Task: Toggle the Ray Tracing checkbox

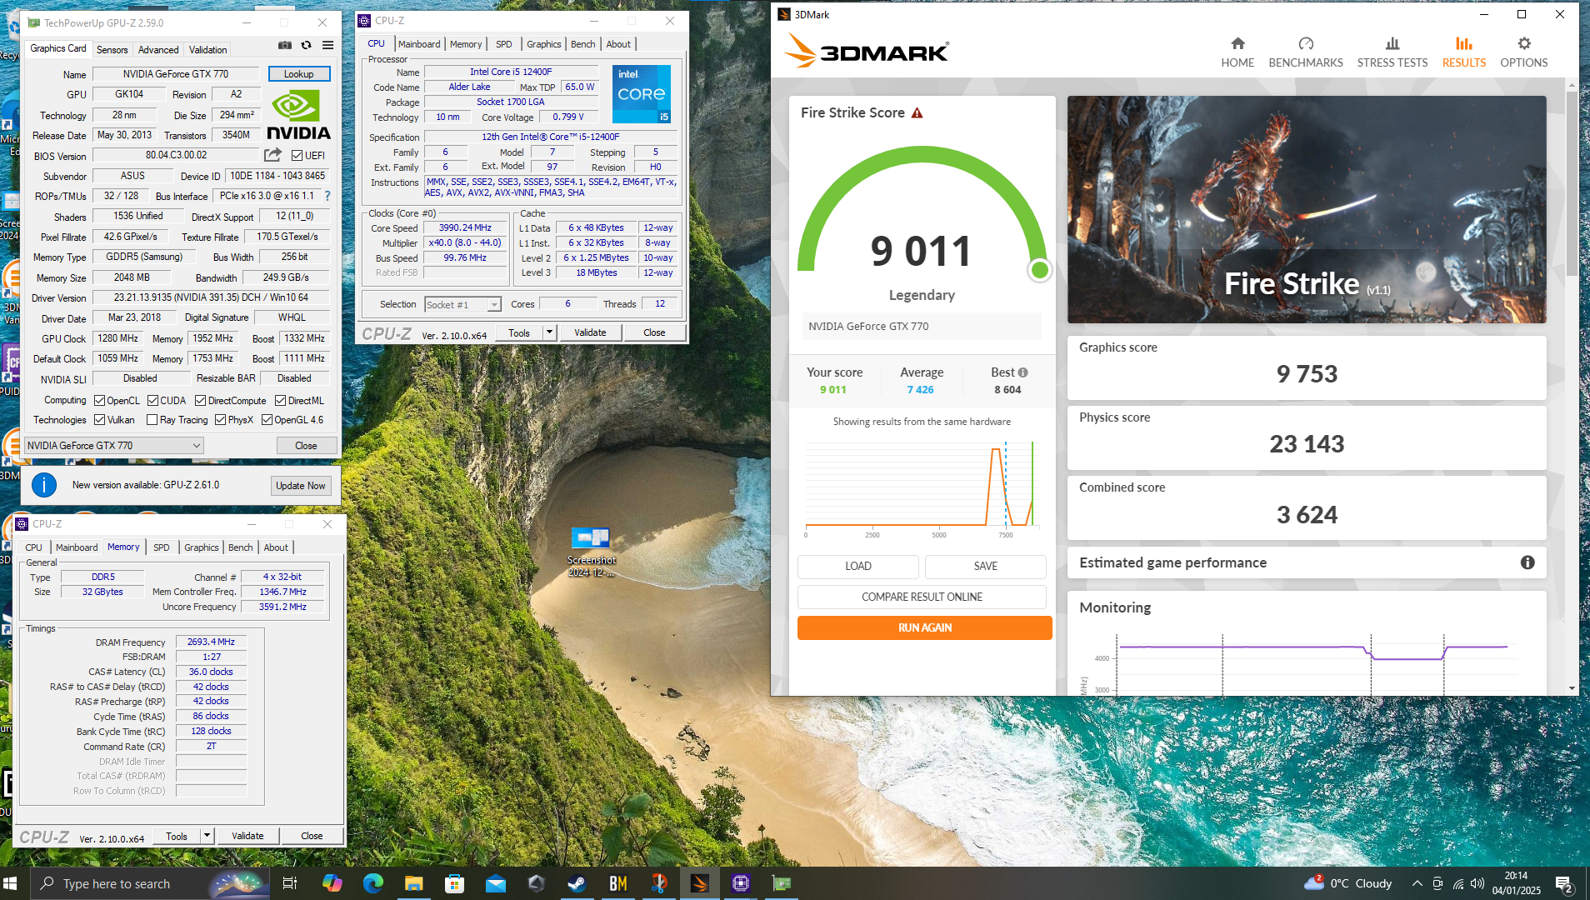Action: click(152, 420)
